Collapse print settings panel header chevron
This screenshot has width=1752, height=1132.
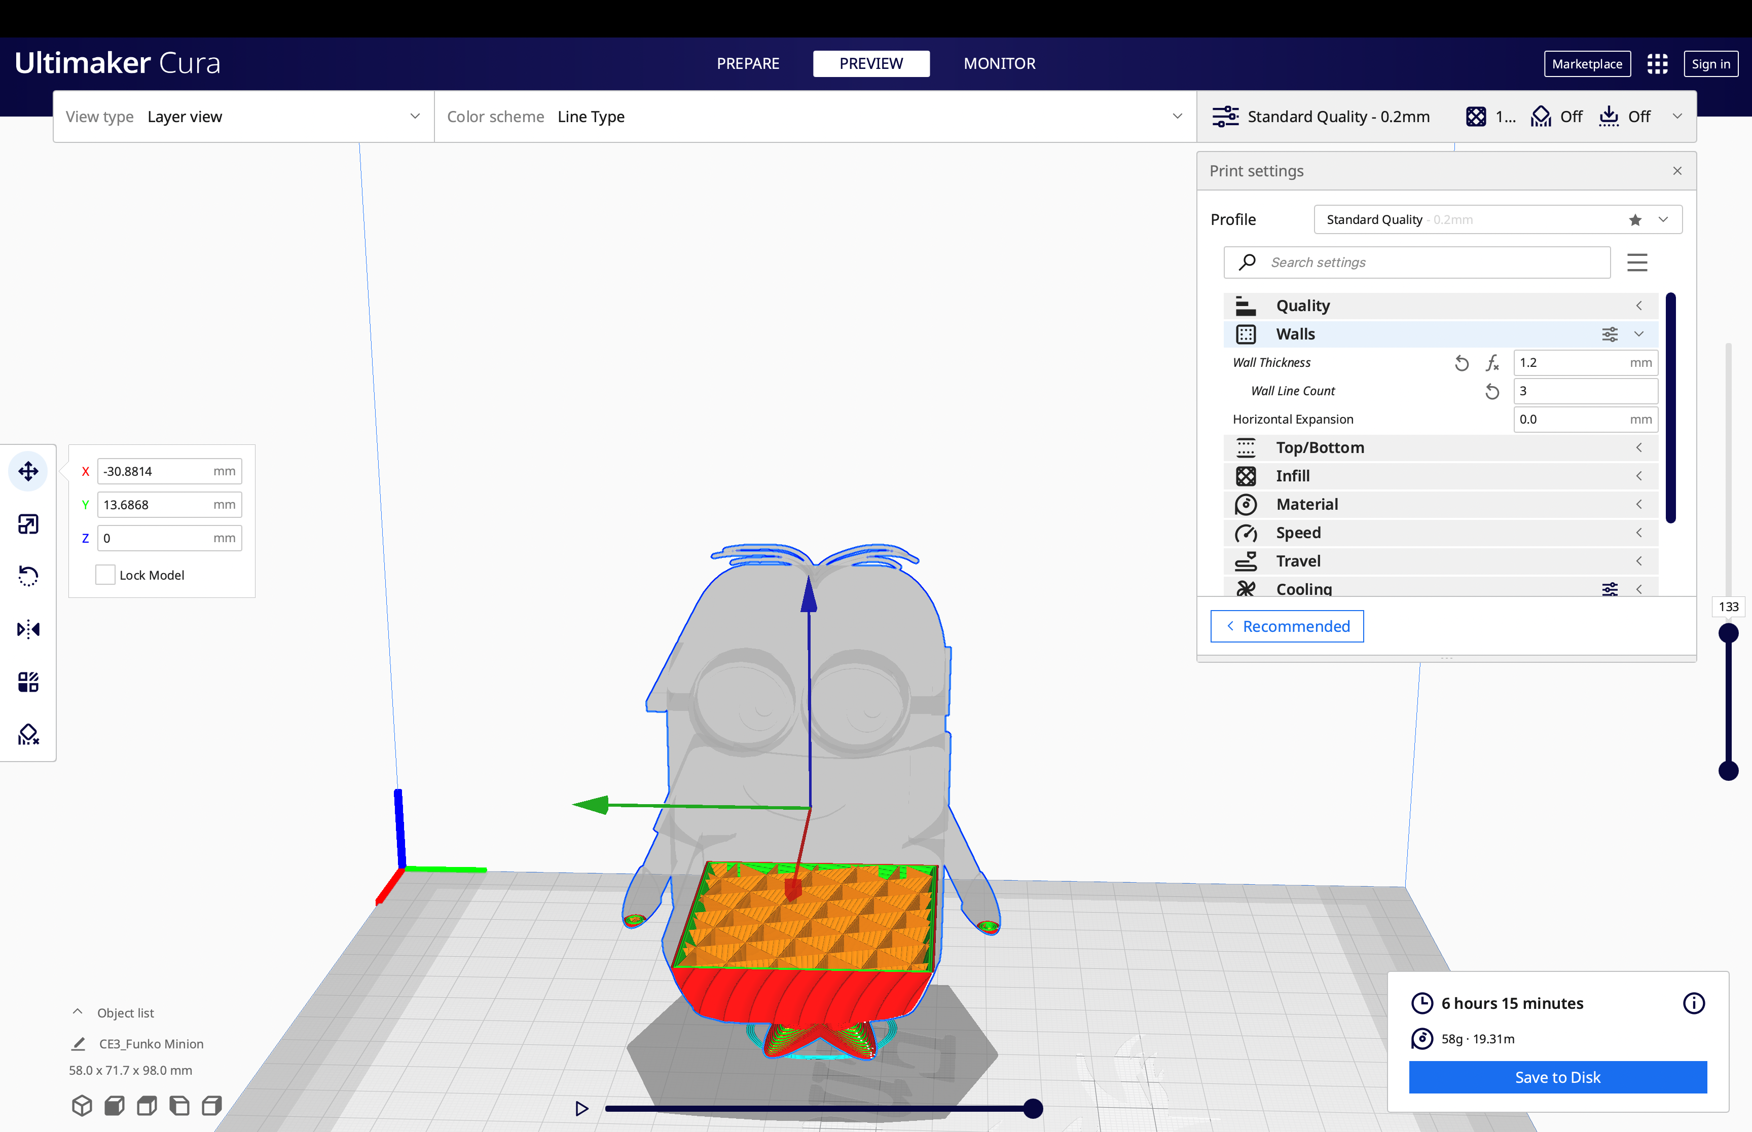(x=1676, y=117)
